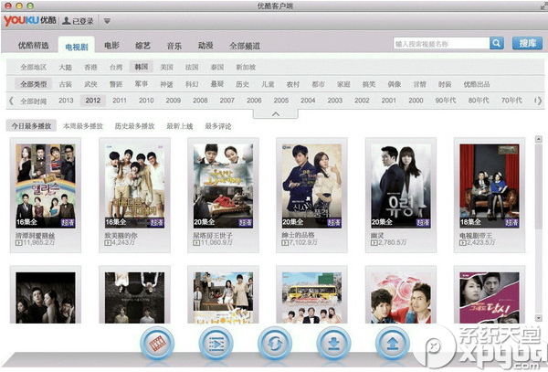The image size is (548, 372).
Task: Filter region by 美国
Action: click(167, 67)
